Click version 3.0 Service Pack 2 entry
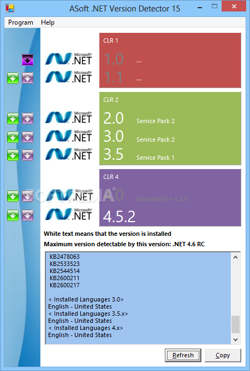Image resolution: width=250 pixels, height=371 pixels. point(139,137)
